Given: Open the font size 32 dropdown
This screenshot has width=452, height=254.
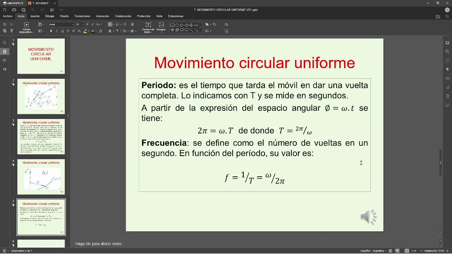Looking at the screenshot, I should (x=83, y=24).
